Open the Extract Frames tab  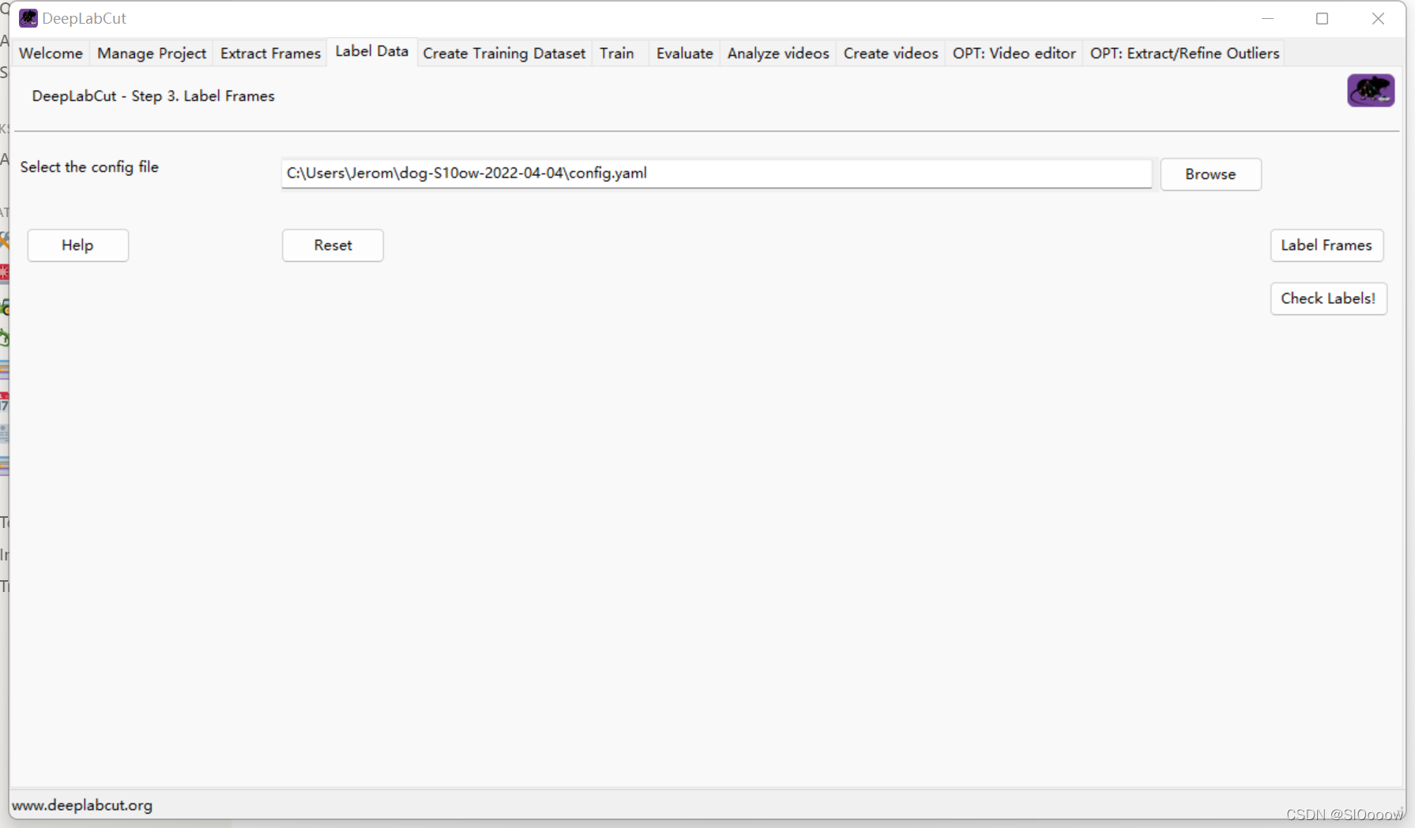click(270, 53)
